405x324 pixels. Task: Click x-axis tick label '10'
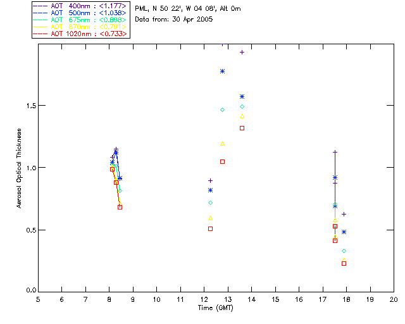coord(156,299)
